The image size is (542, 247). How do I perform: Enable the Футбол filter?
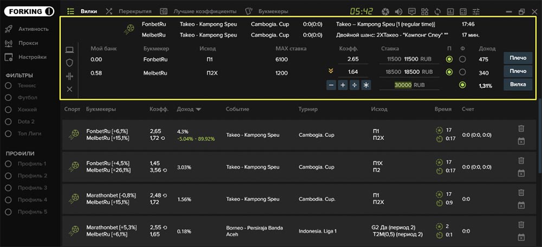[x=9, y=98]
